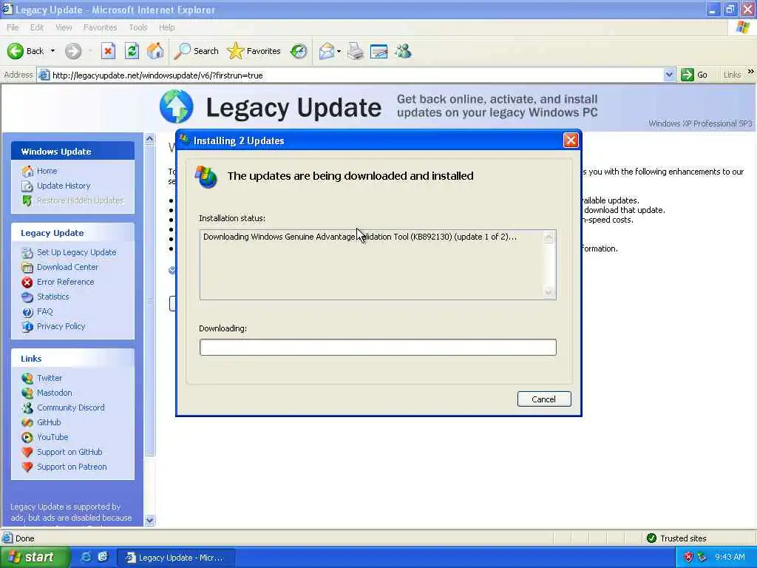757x568 pixels.
Task: Click the Downloading progress bar
Action: [x=378, y=348]
